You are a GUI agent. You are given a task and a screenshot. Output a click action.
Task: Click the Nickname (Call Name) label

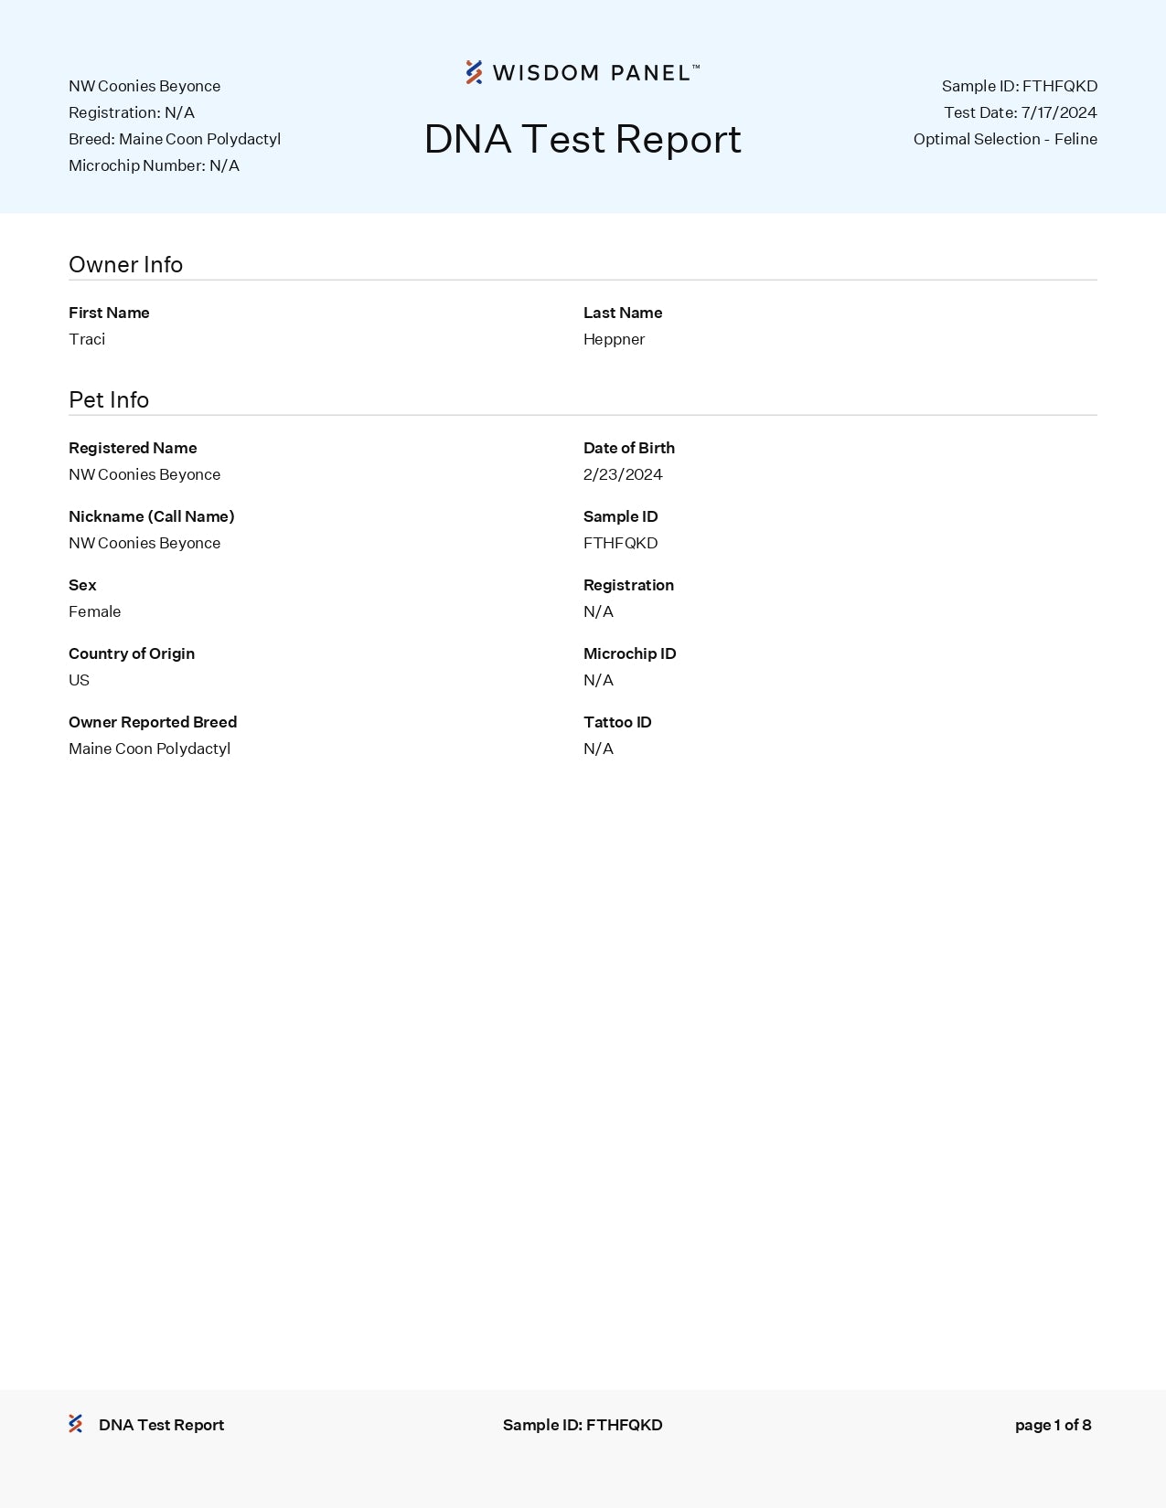tap(151, 516)
